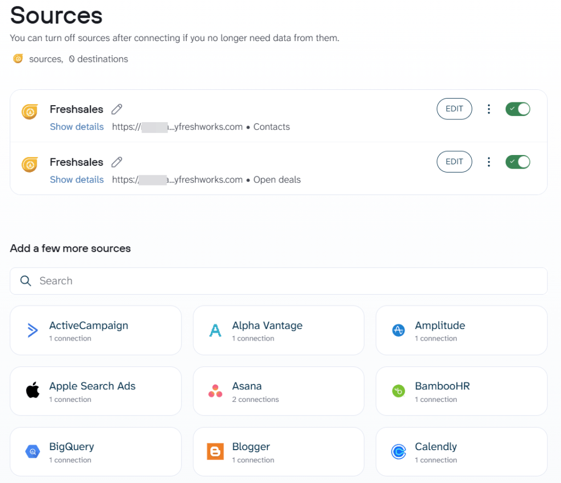Rename the first Freshsales source via pencil icon
This screenshot has width=561, height=483.
point(117,109)
